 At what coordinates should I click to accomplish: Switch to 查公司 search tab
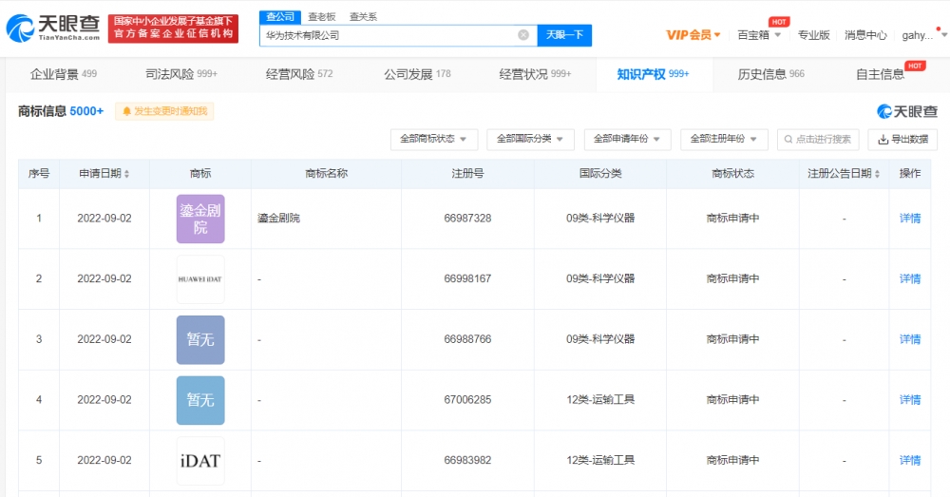280,17
